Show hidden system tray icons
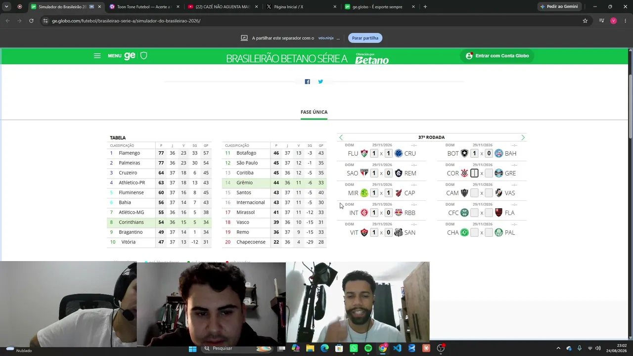Viewport: 633px width, 356px height. point(558,349)
